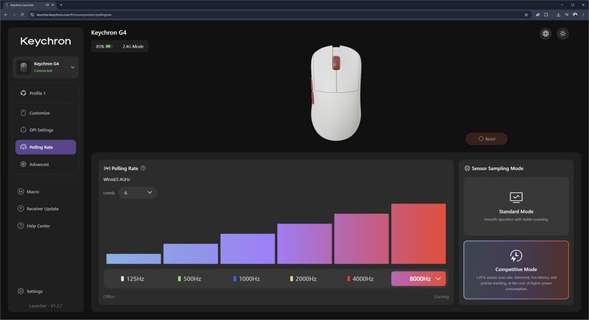589x320 pixels.
Task: Open the Advanced section
Action: 46,164
